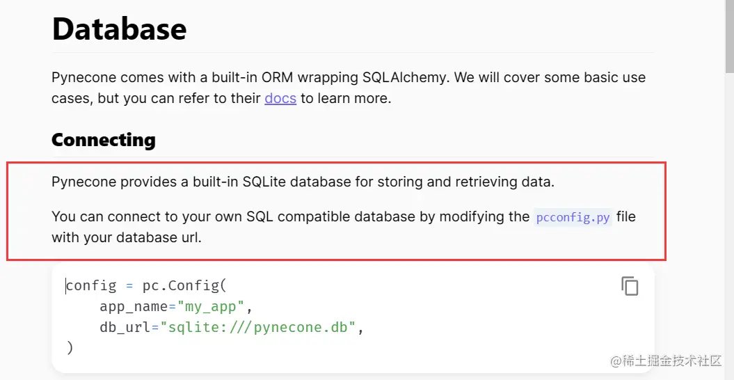Click the Database page heading

click(x=119, y=29)
